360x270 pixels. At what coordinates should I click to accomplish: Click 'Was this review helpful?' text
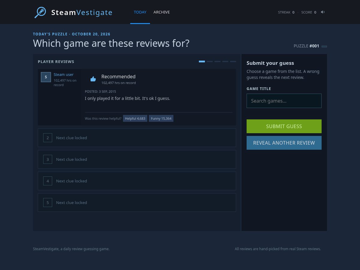tap(103, 118)
